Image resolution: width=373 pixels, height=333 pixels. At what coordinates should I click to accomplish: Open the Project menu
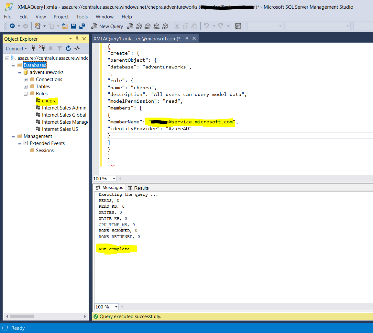click(x=61, y=16)
